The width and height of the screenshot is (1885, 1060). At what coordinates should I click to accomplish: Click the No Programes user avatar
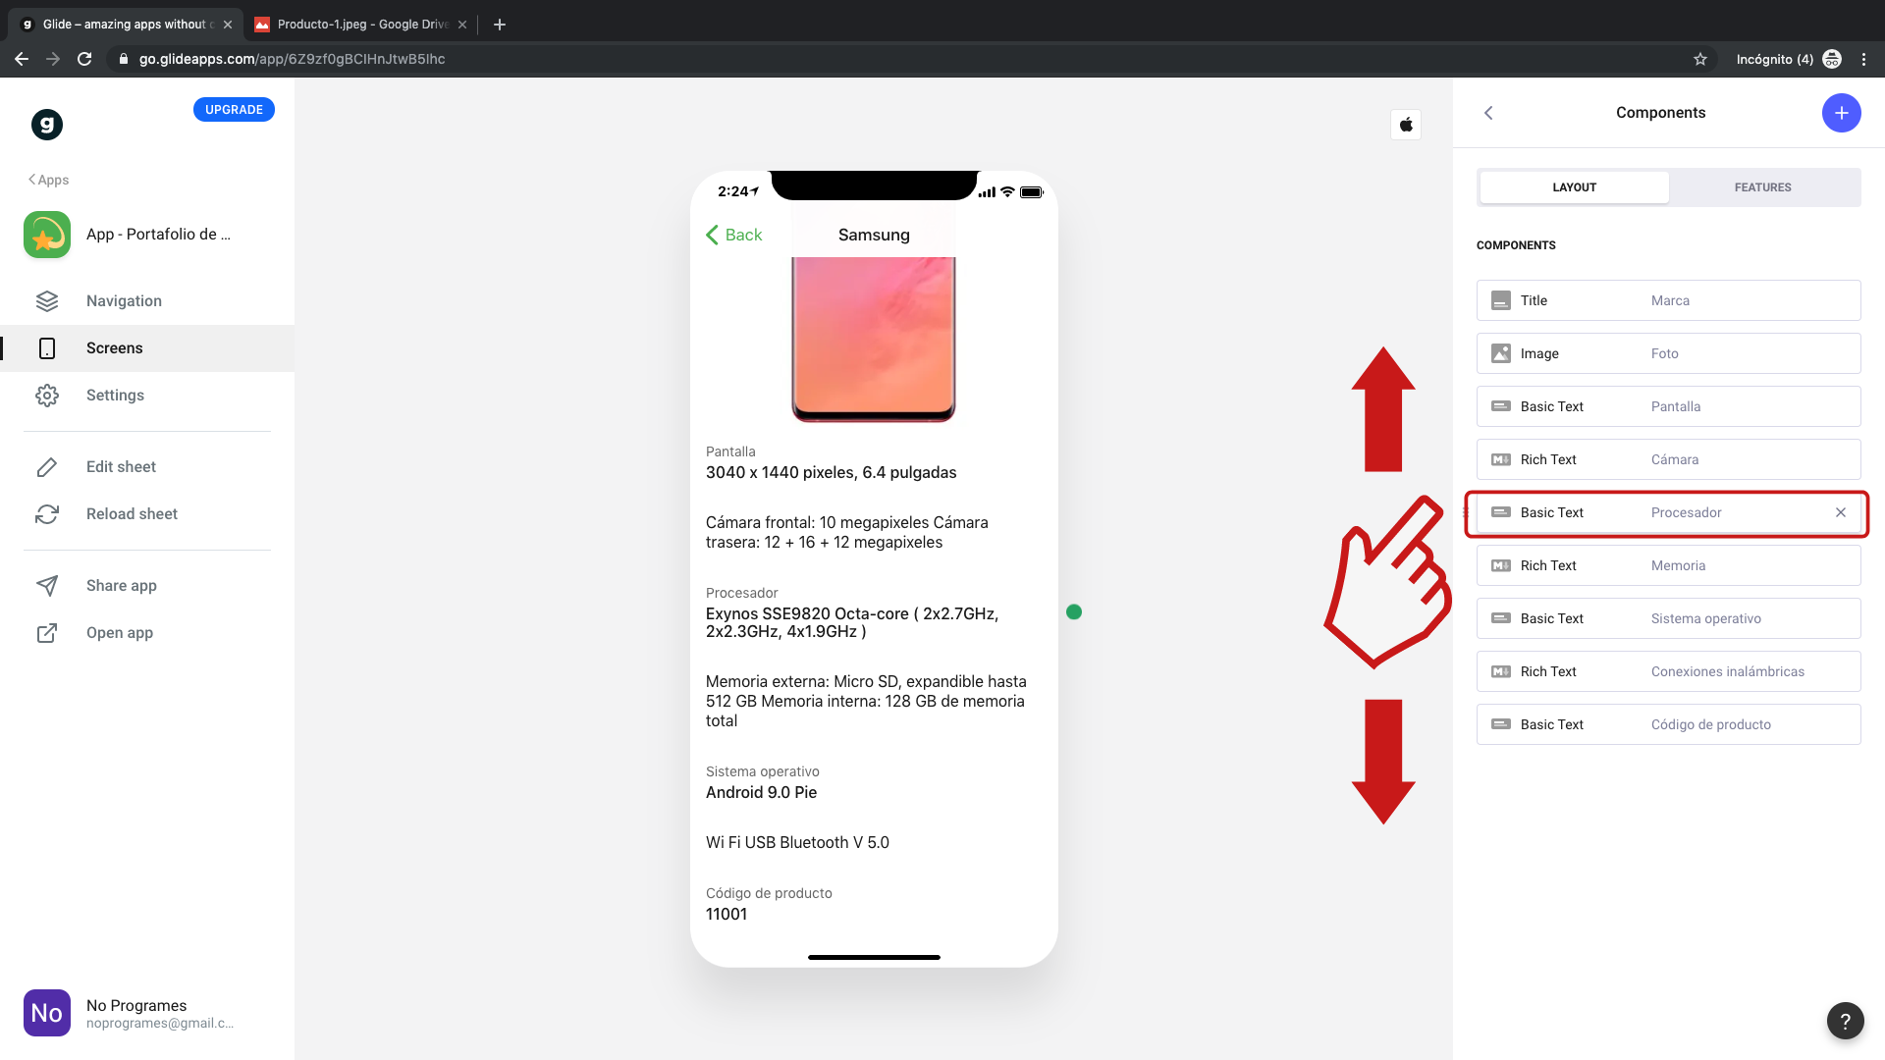(x=47, y=1013)
